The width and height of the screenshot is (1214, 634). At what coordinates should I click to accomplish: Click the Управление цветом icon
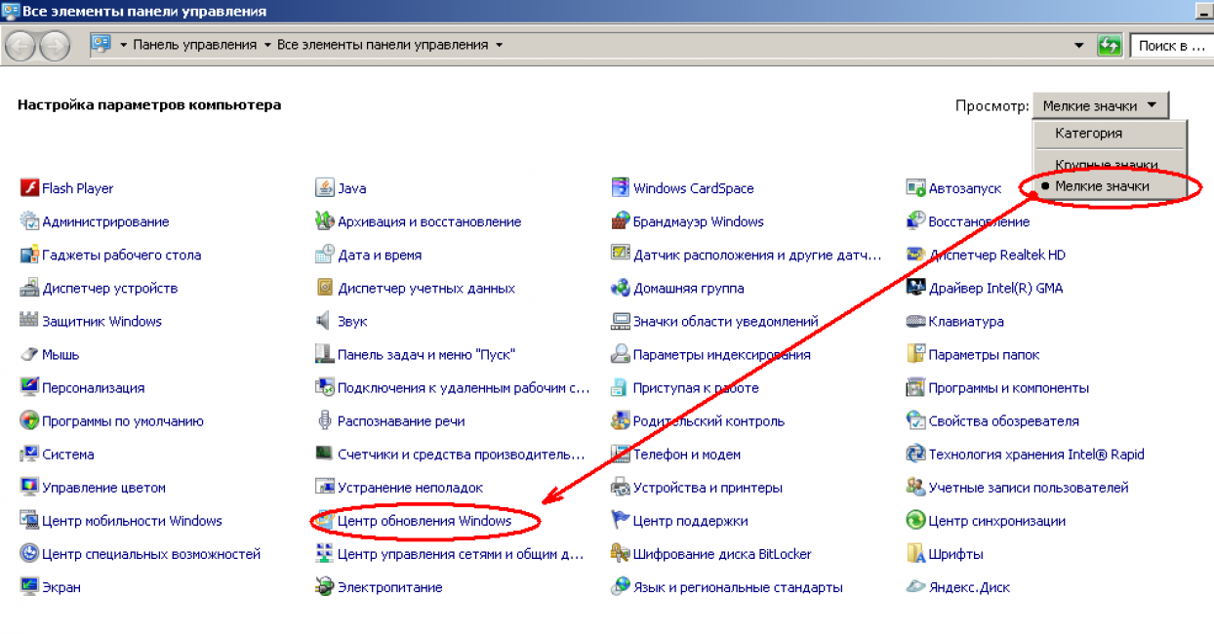28,488
